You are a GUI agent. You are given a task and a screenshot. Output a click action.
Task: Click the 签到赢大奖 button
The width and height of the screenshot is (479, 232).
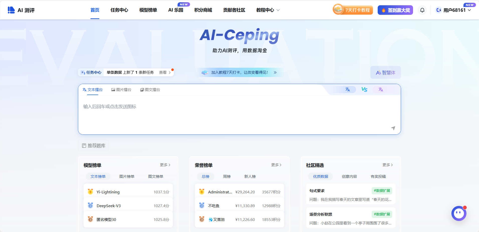[395, 10]
